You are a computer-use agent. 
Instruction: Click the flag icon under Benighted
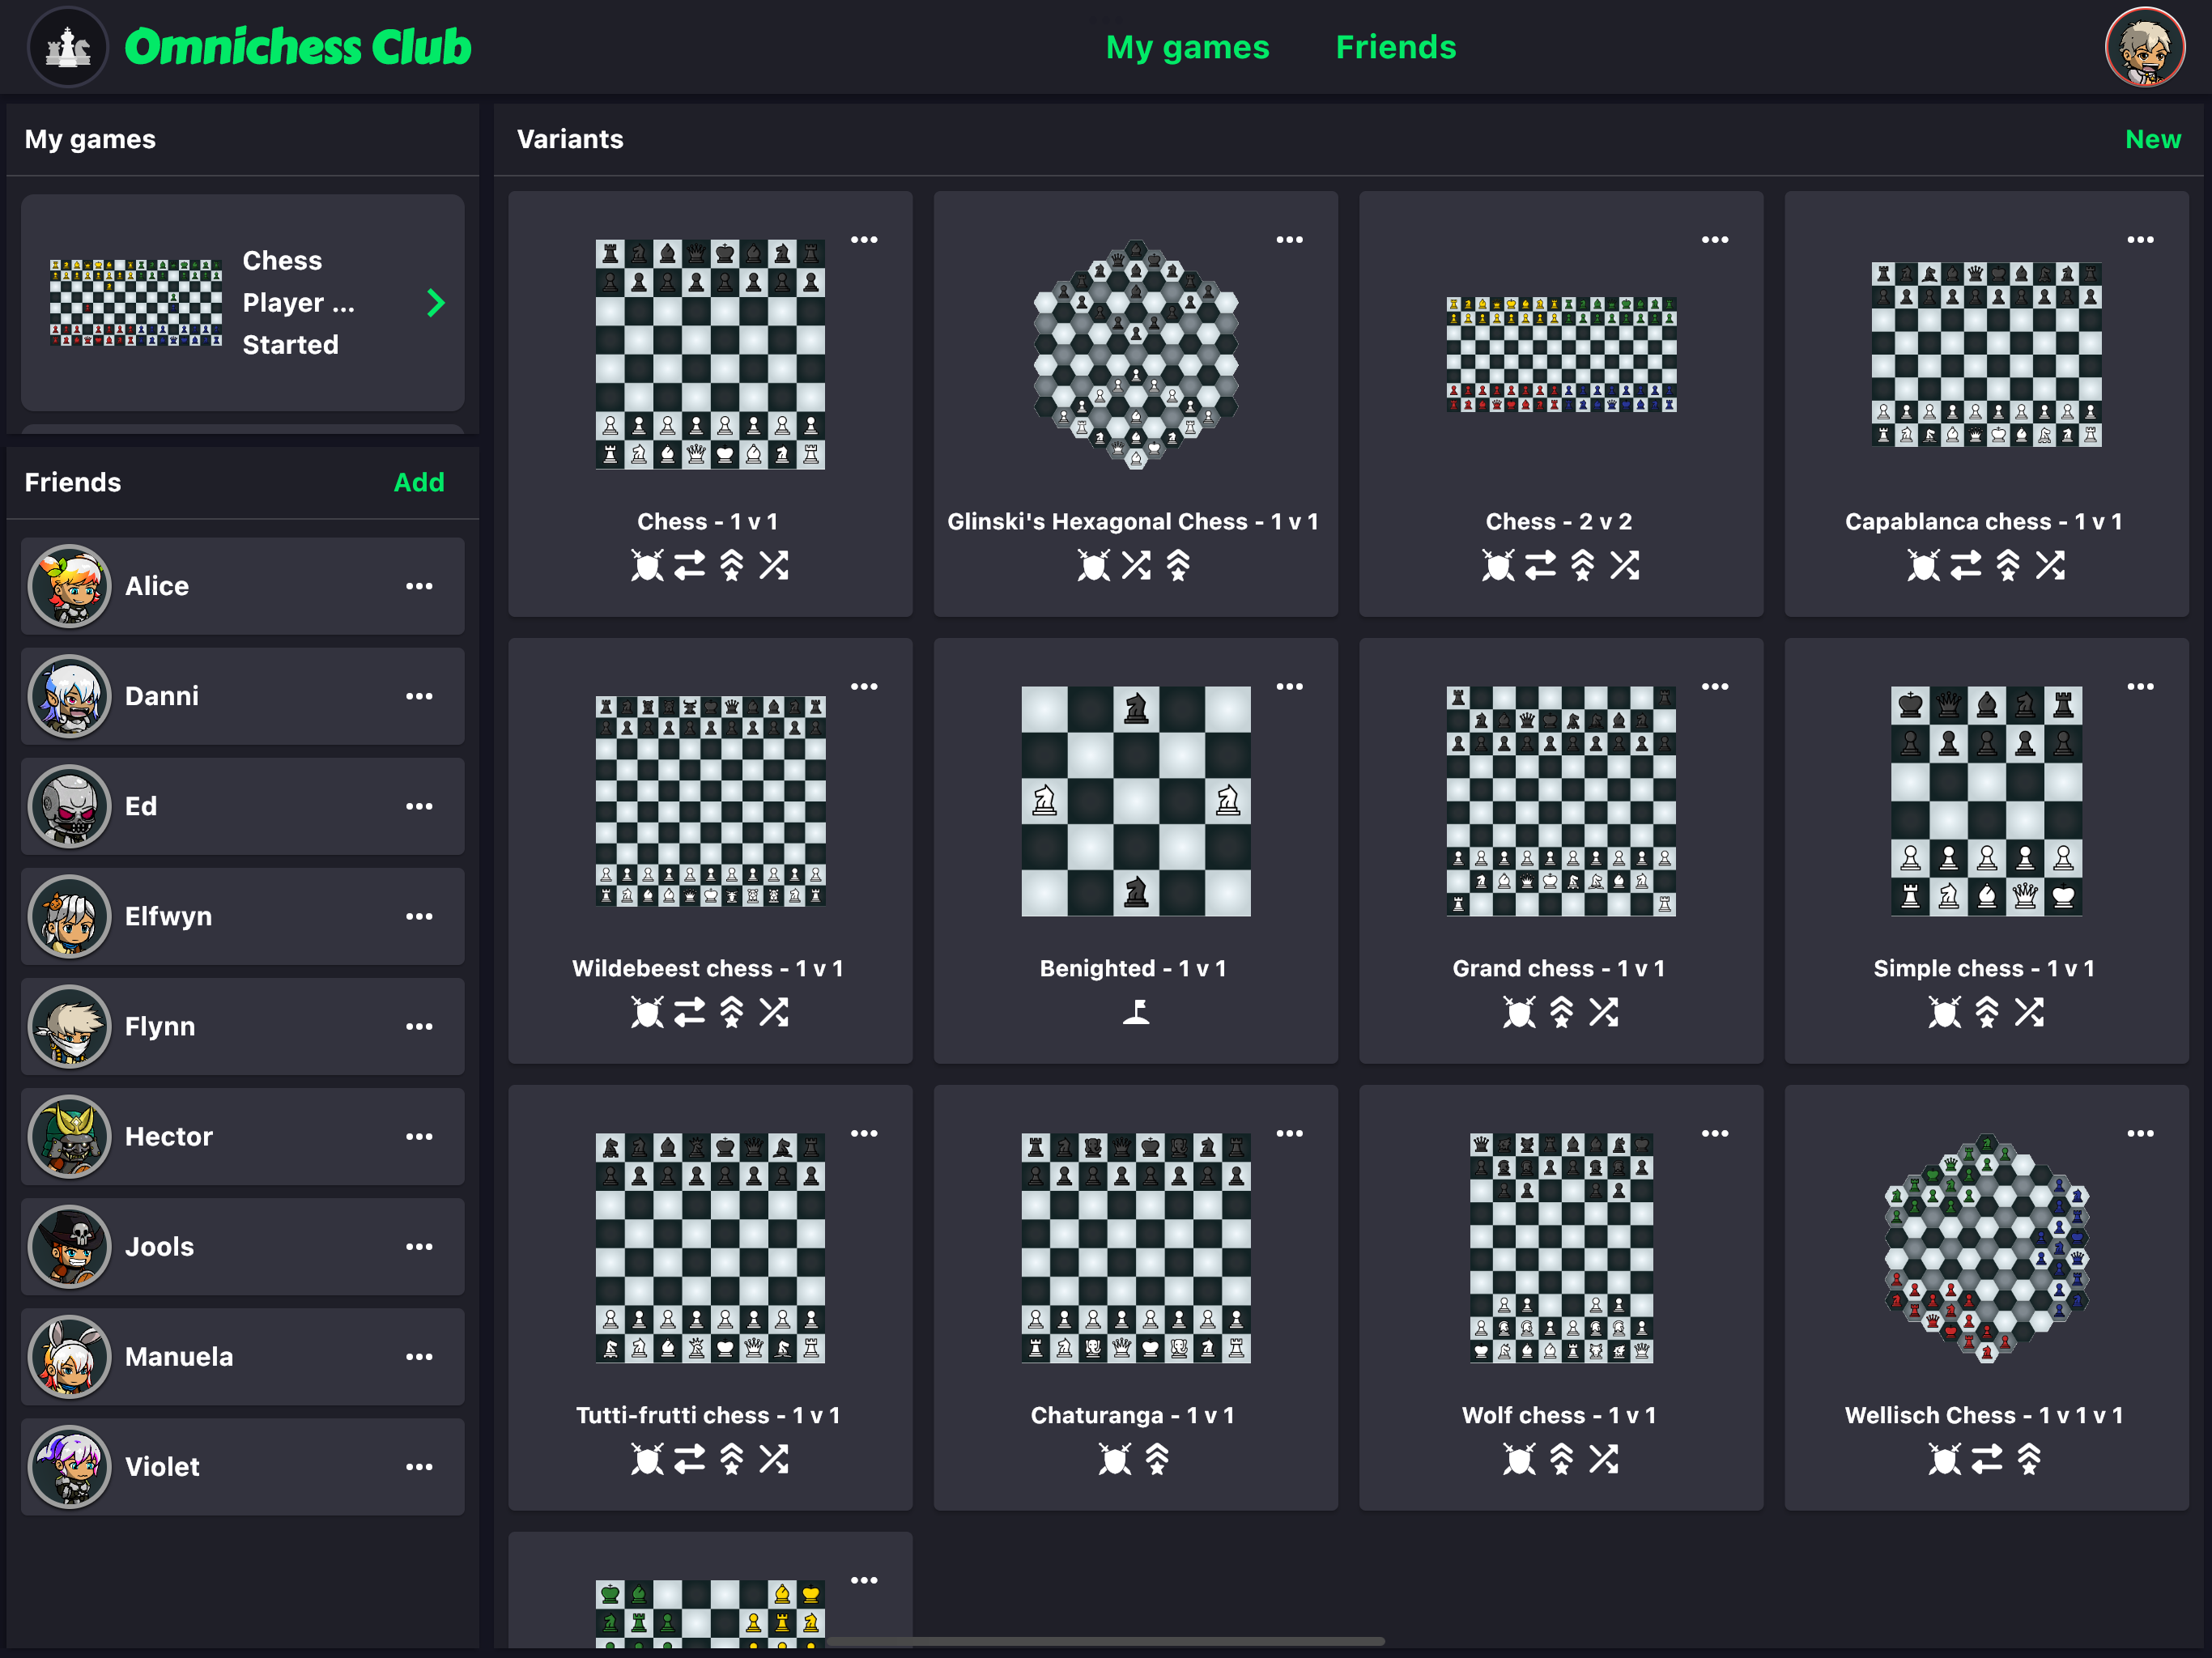click(x=1135, y=1013)
